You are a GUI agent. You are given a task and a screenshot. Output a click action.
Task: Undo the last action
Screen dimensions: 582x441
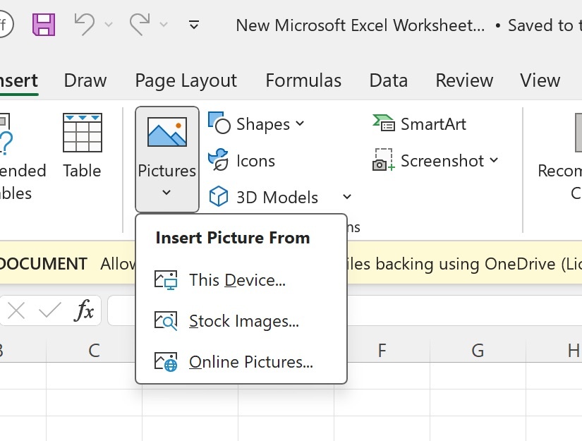tap(83, 23)
